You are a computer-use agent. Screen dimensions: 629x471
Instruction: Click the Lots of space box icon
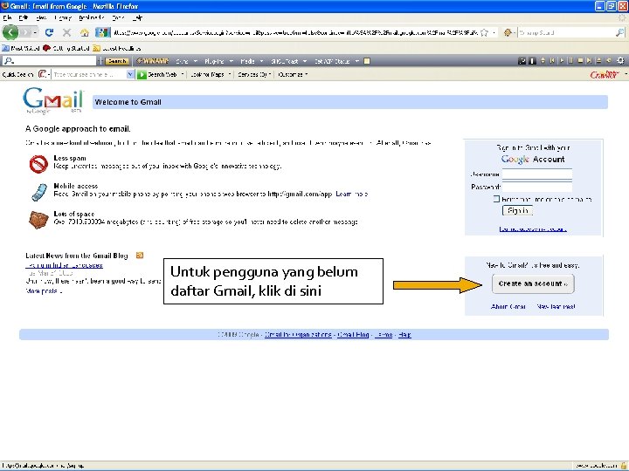[x=39, y=220]
